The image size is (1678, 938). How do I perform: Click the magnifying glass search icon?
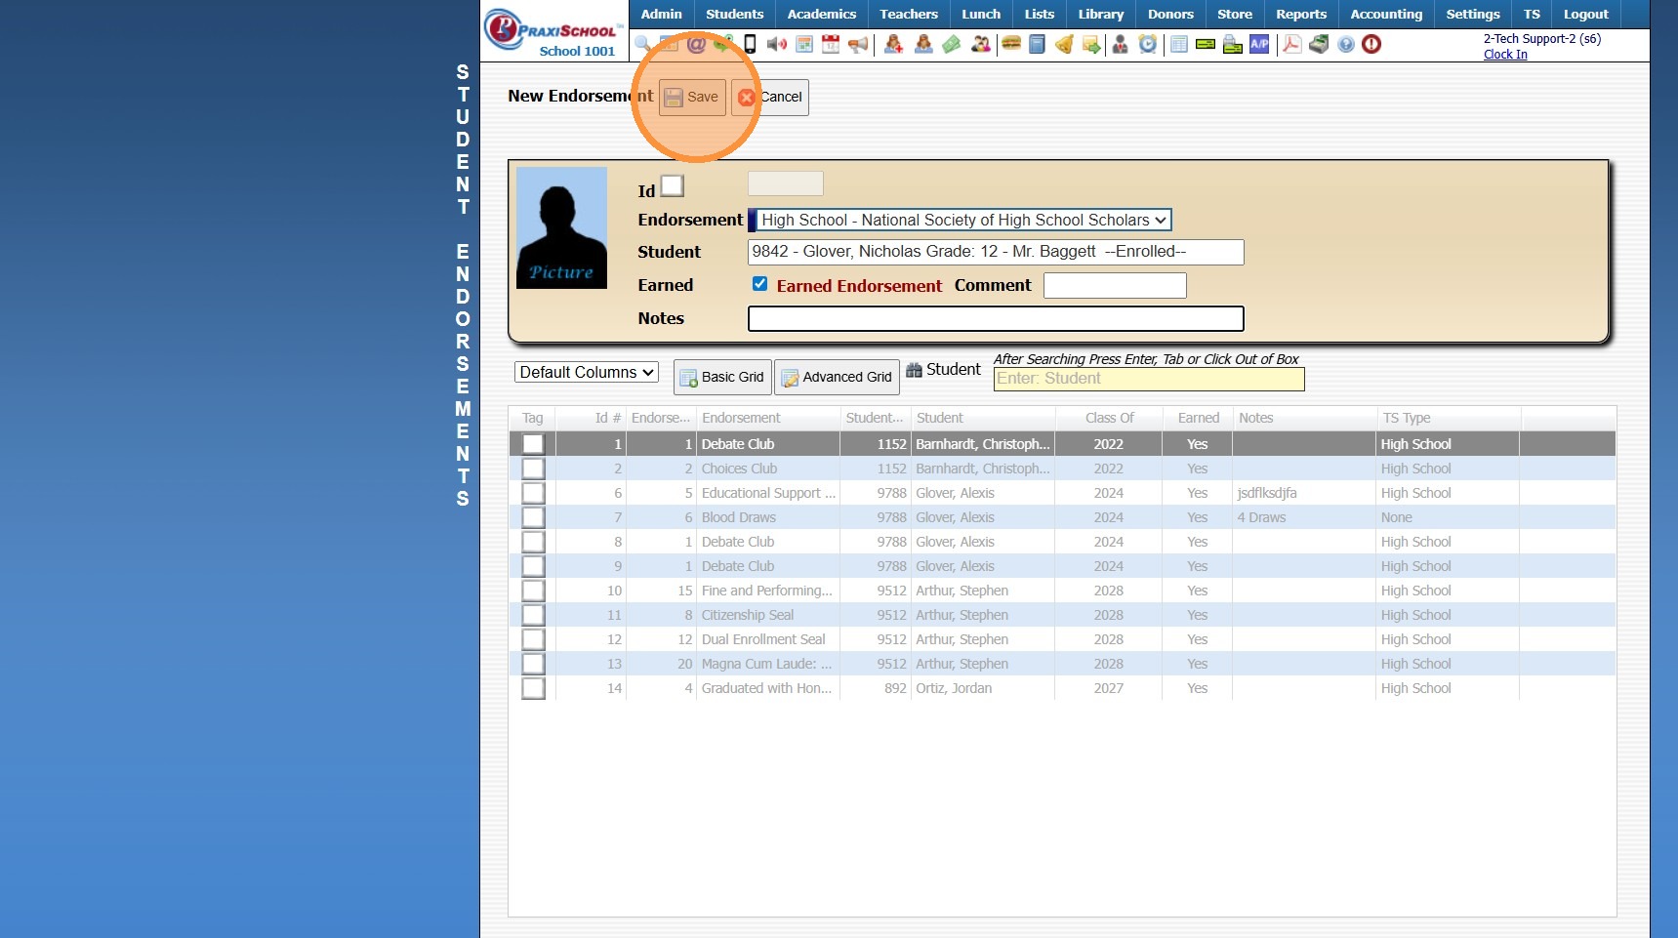(x=642, y=44)
